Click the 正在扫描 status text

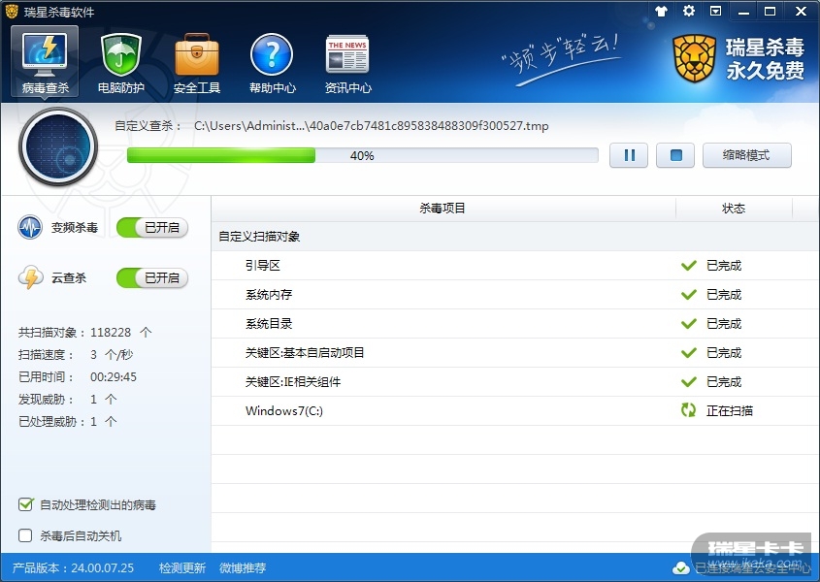[730, 411]
